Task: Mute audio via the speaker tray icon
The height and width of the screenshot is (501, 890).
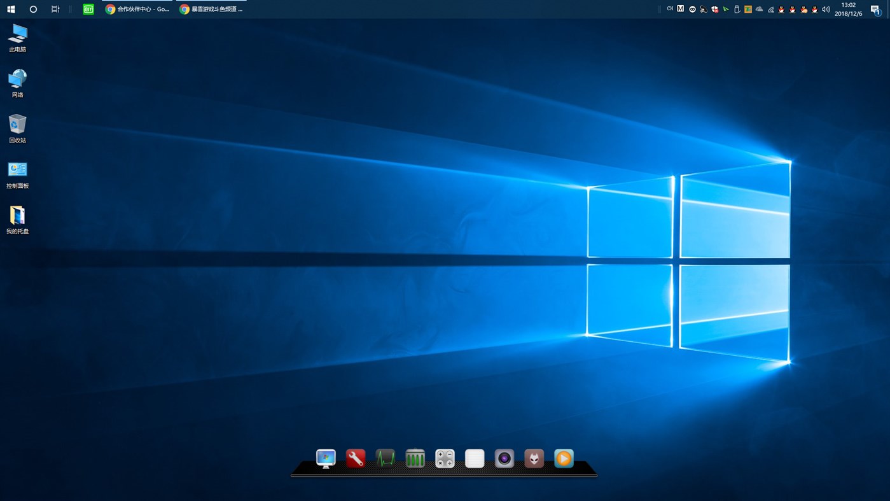Action: tap(824, 9)
